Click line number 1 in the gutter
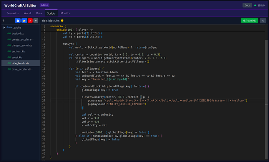The height and width of the screenshot is (162, 269). (x=45, y=26)
